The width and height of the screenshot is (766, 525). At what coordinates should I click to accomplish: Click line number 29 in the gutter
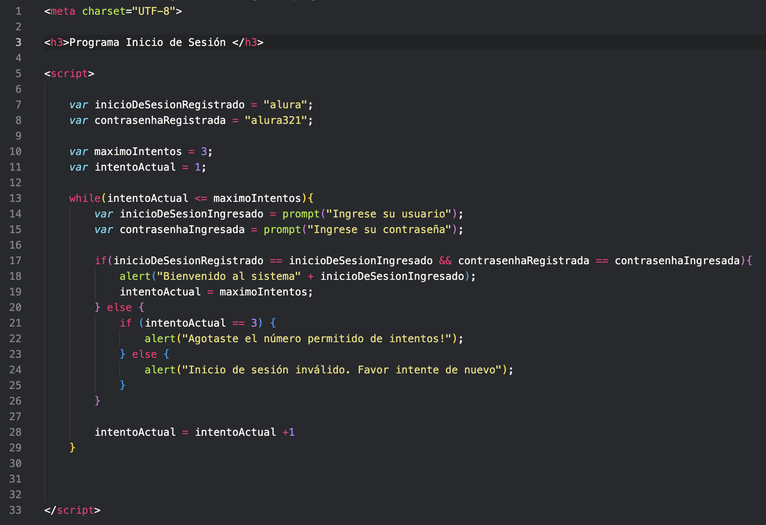[15, 448]
